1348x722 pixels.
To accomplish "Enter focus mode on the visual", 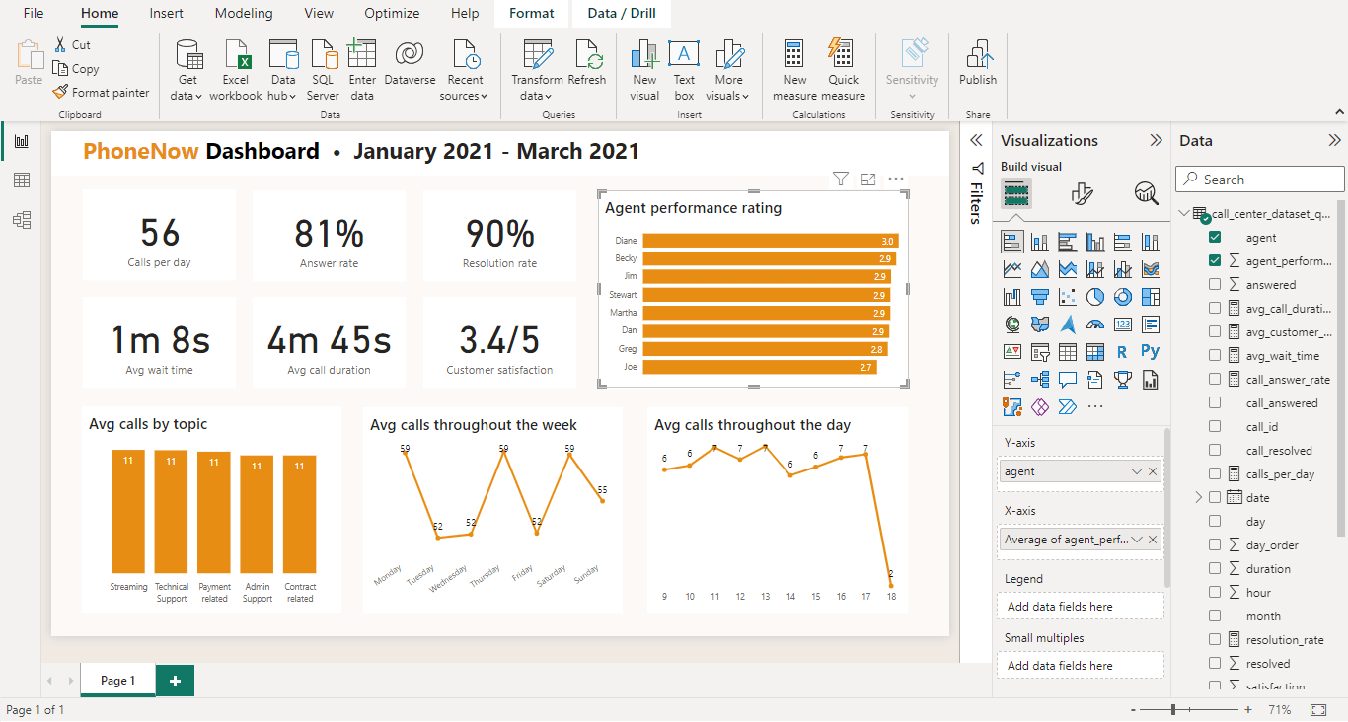I will (x=868, y=179).
